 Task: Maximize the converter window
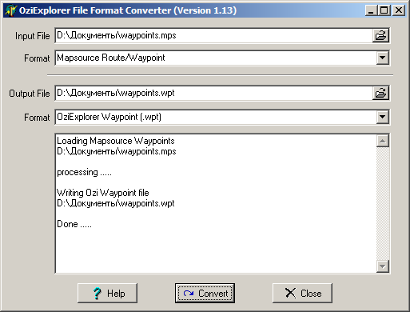coord(384,10)
